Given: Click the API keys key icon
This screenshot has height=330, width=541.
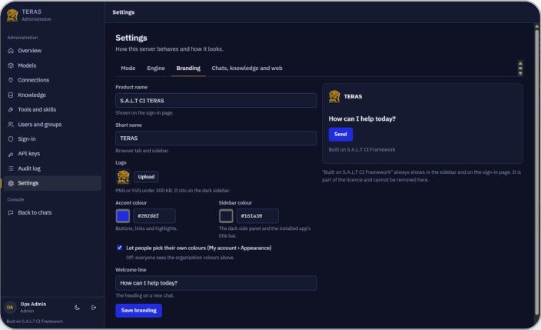Looking at the screenshot, I should tap(11, 154).
